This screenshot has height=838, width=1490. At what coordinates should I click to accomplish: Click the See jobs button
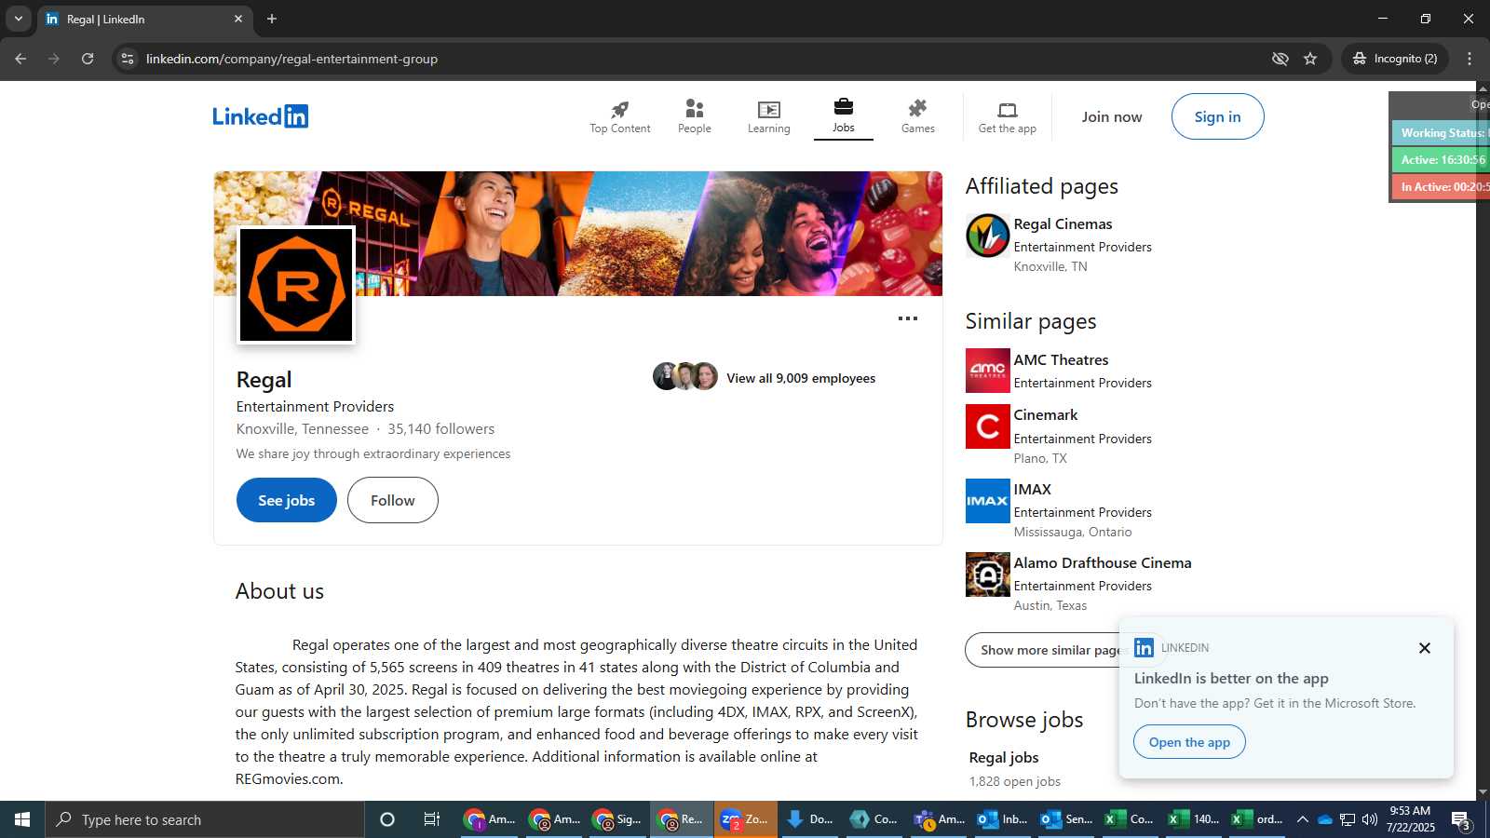tap(286, 500)
